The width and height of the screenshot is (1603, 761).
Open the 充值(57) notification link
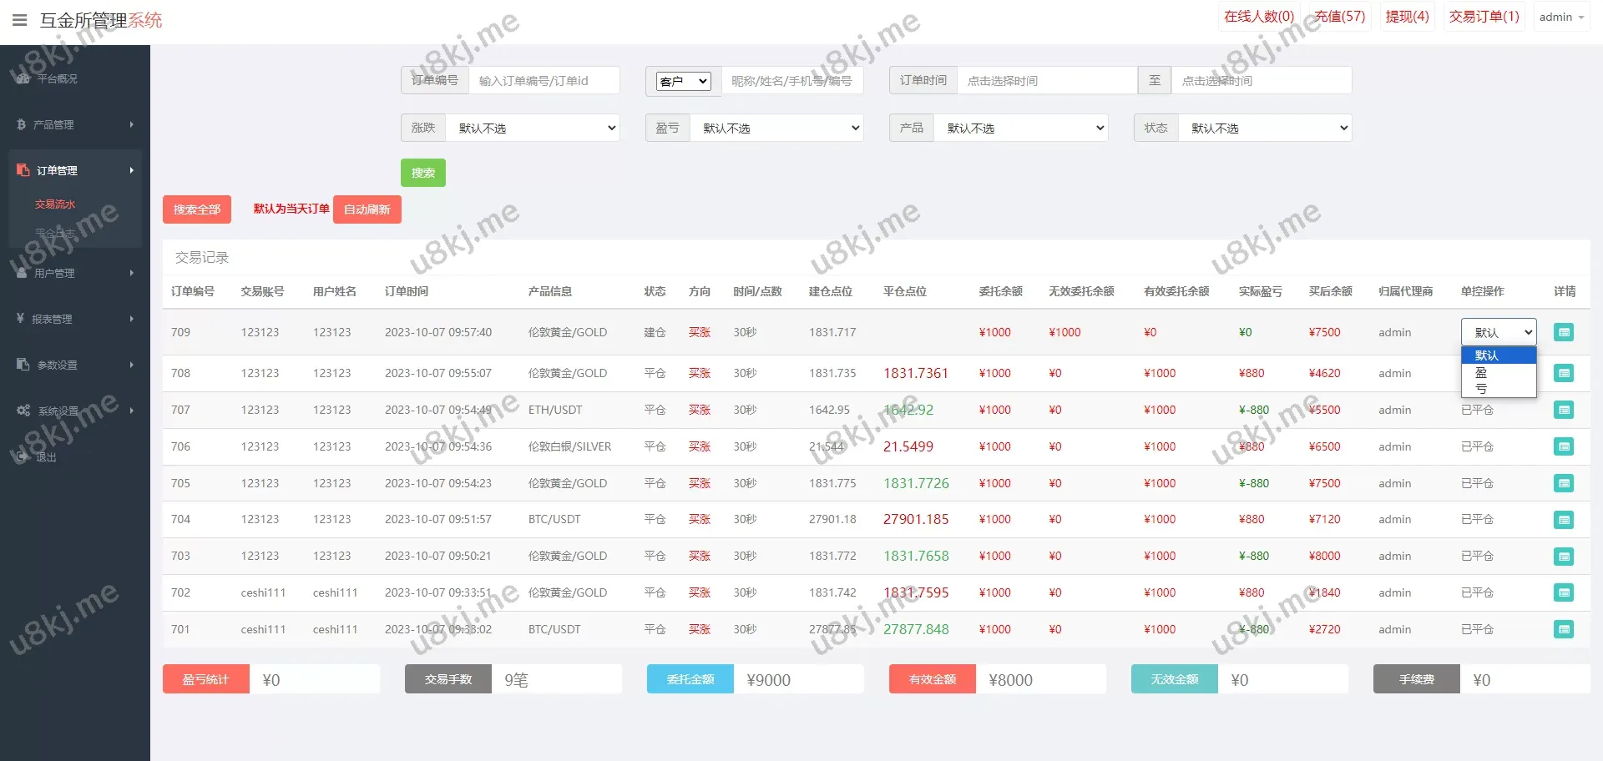tap(1339, 17)
